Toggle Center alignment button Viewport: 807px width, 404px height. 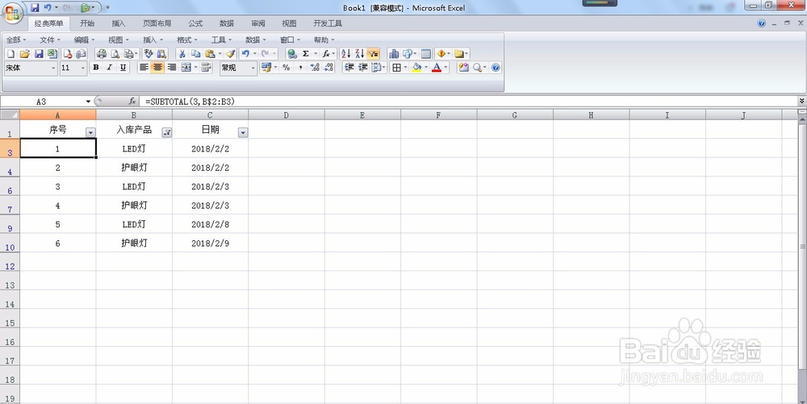tap(157, 68)
